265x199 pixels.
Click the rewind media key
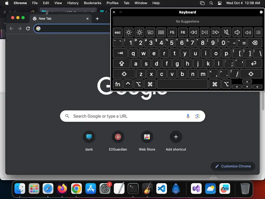[x=194, y=32]
